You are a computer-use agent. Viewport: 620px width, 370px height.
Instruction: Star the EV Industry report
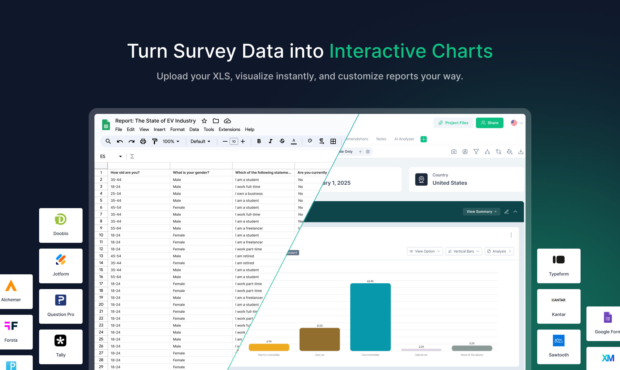click(x=204, y=121)
